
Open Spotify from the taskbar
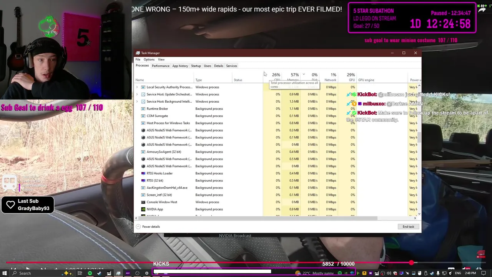point(90,273)
